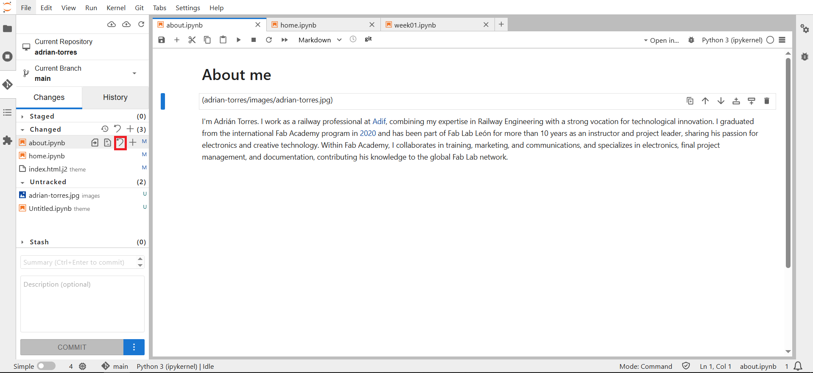Expand the Stash section

[22, 242]
